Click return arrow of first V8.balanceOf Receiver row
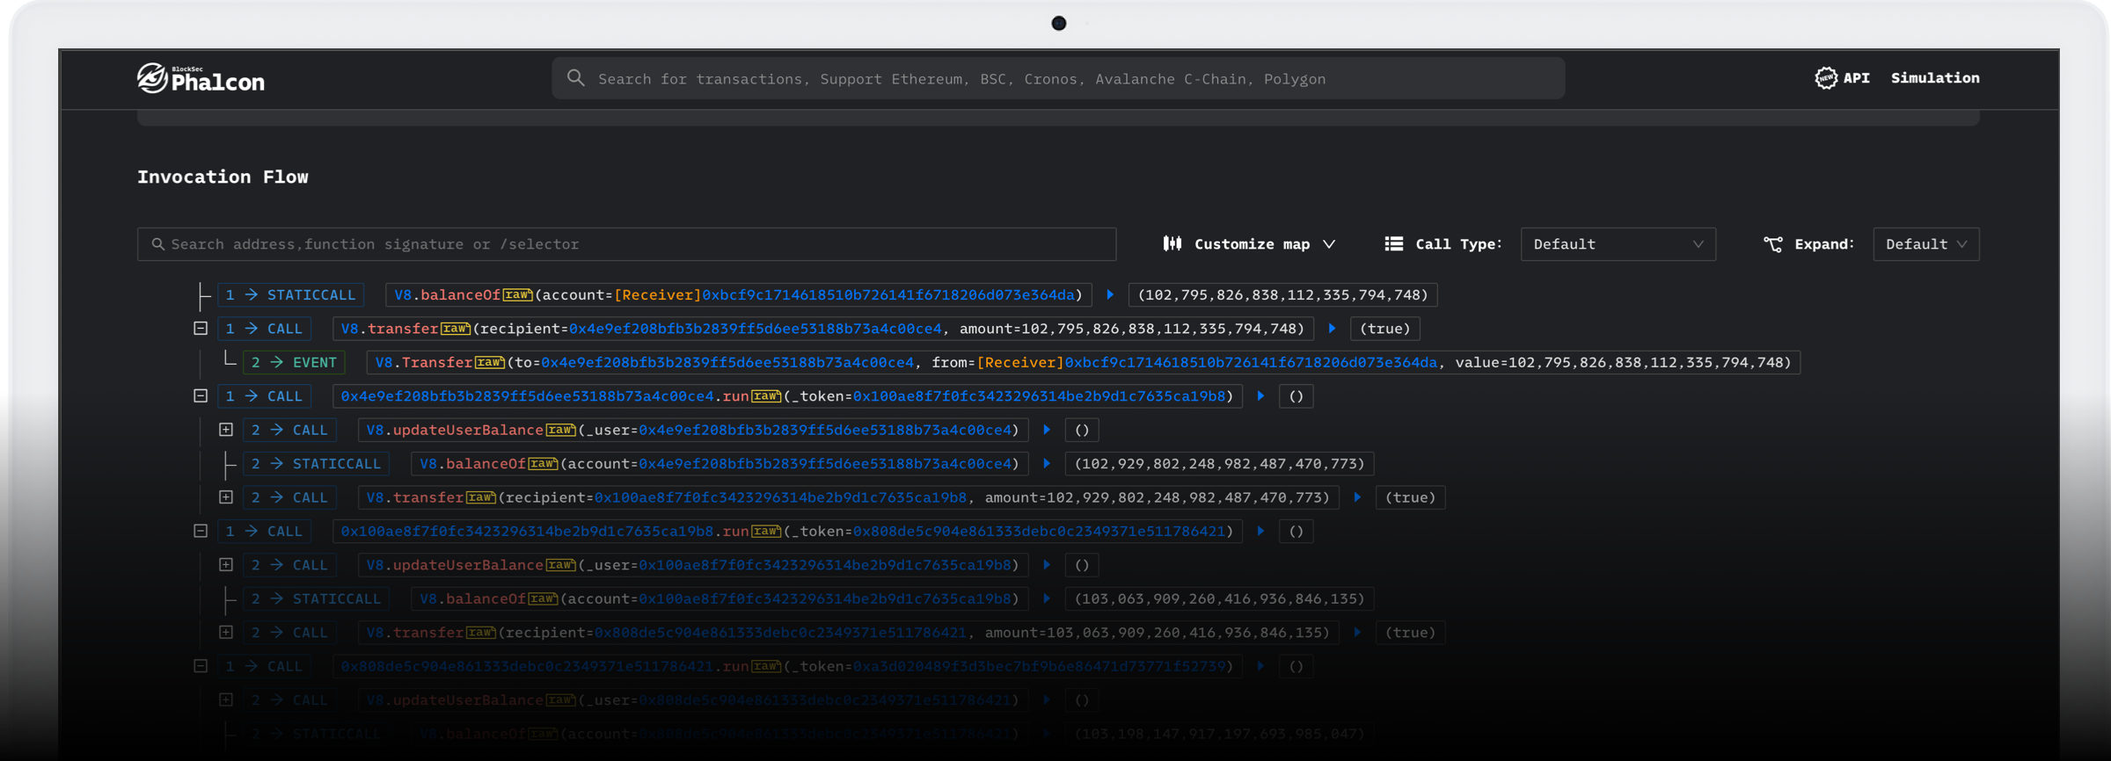The height and width of the screenshot is (761, 2111). [1110, 294]
